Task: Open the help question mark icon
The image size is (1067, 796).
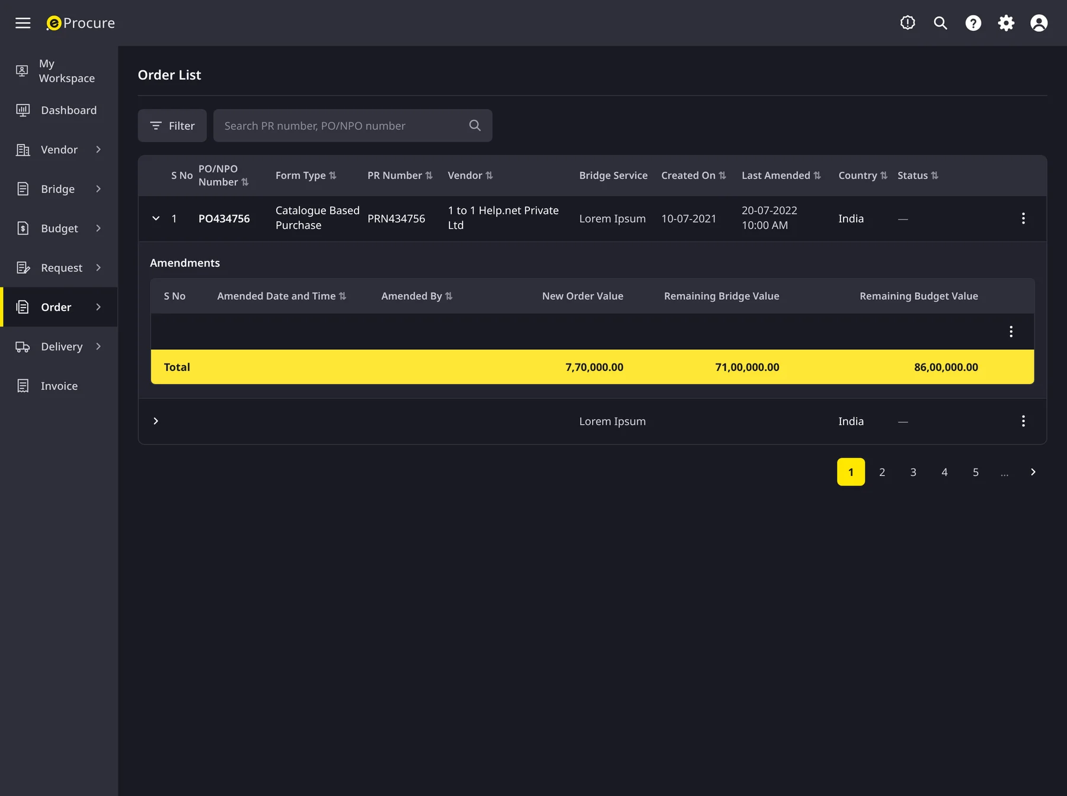Action: coord(973,23)
